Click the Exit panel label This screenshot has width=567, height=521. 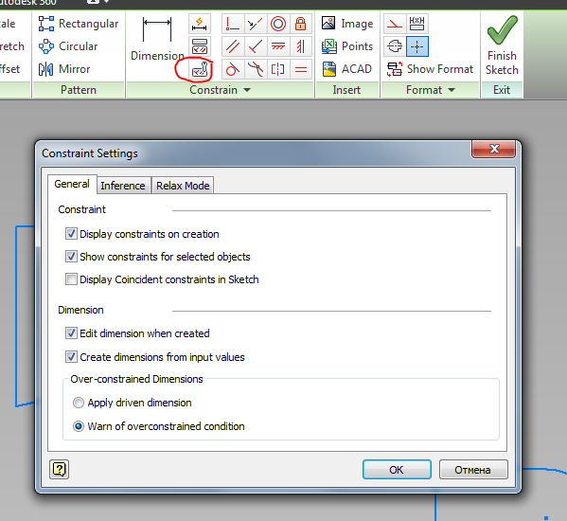pyautogui.click(x=502, y=90)
